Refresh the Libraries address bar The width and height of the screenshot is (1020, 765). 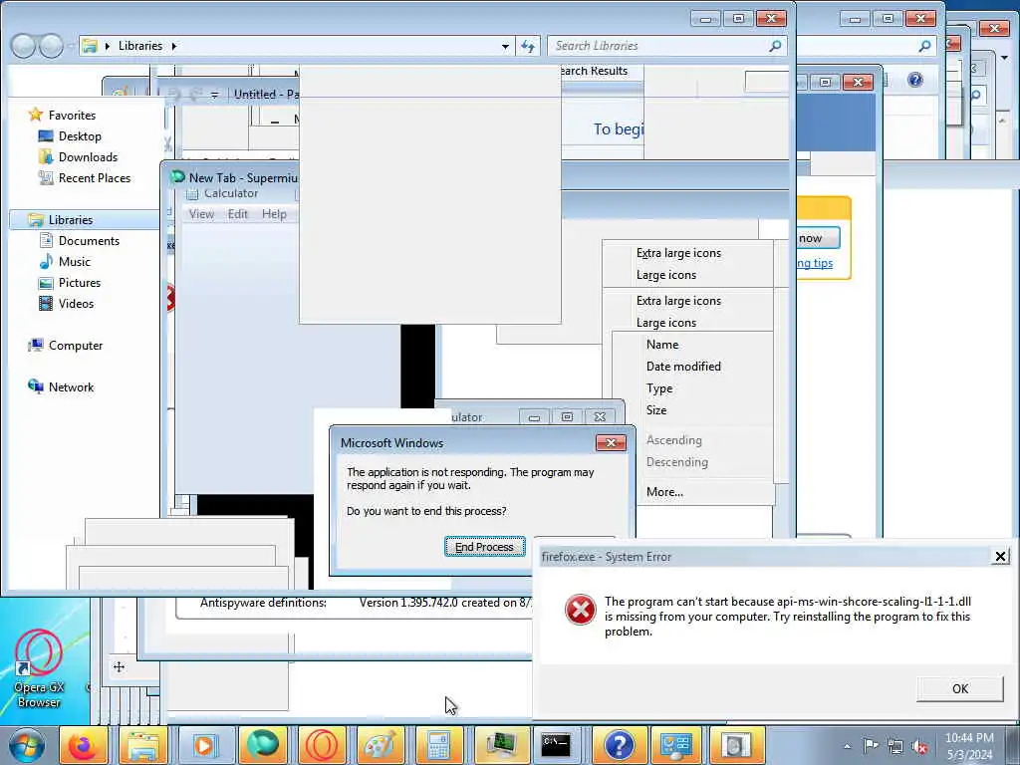[x=528, y=46]
